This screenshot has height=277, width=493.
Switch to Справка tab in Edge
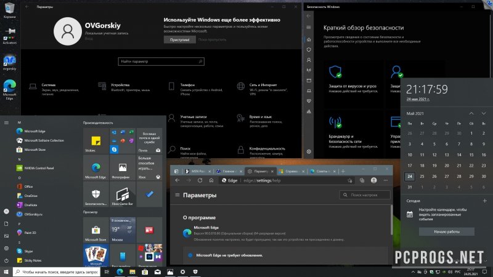[x=291, y=171]
